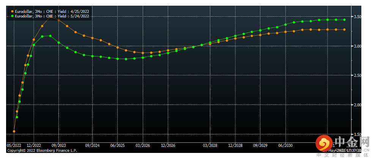
Task: Click the 12/2028 x-axis label
Action: [x=235, y=145]
